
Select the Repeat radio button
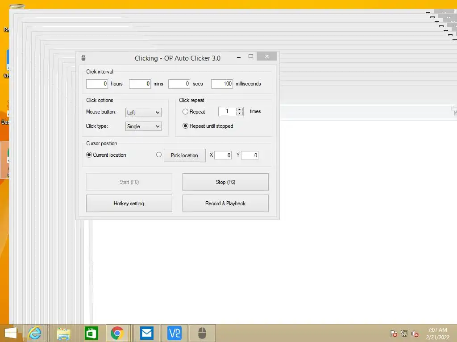(185, 111)
